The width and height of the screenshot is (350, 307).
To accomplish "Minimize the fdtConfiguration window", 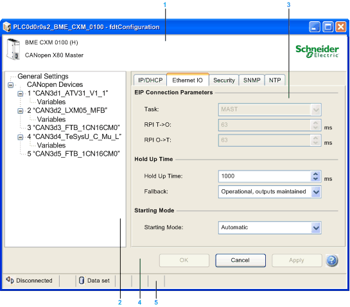I will tap(315, 27).
